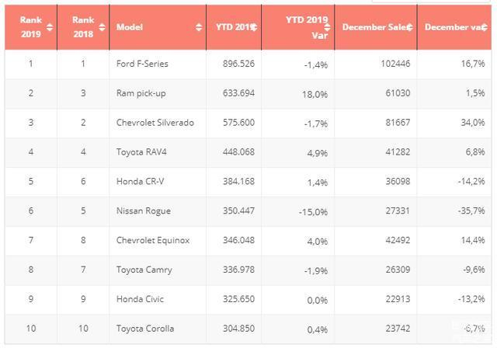Select the Ford F-Series model cell
The height and width of the screenshot is (348, 497).
coord(142,64)
